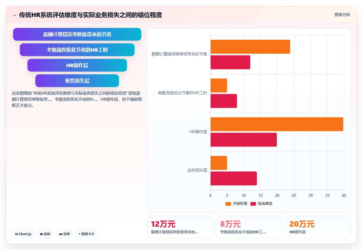
Task: Click the red bar for HR操作层 in chart
Action: pos(244,140)
